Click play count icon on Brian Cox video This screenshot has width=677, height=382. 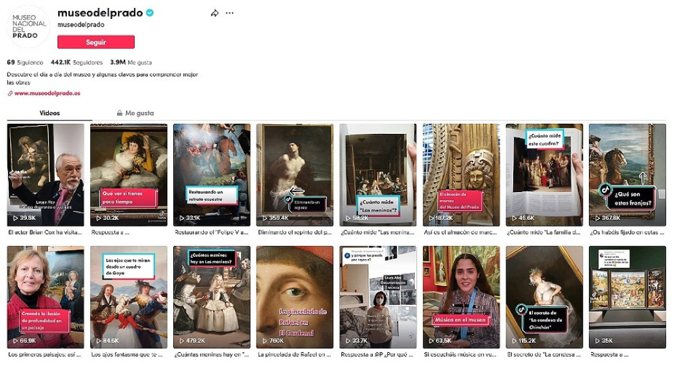(16, 218)
